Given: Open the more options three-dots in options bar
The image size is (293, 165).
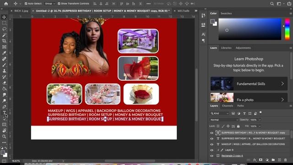Looking at the screenshot, I should tap(148, 4).
